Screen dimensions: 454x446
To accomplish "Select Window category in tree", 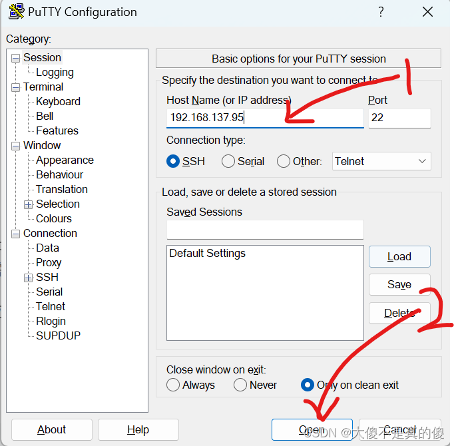I will pyautogui.click(x=42, y=145).
